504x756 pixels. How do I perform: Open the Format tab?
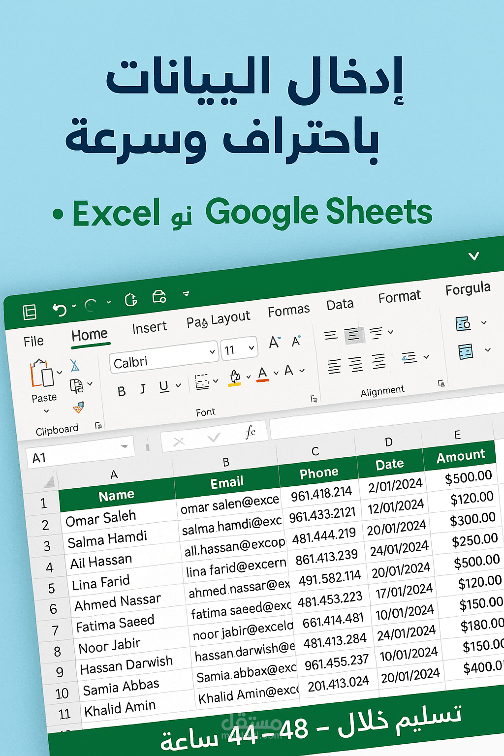tap(399, 297)
